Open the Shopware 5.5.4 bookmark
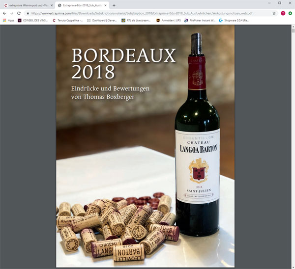The width and height of the screenshot is (295, 269). [234, 20]
